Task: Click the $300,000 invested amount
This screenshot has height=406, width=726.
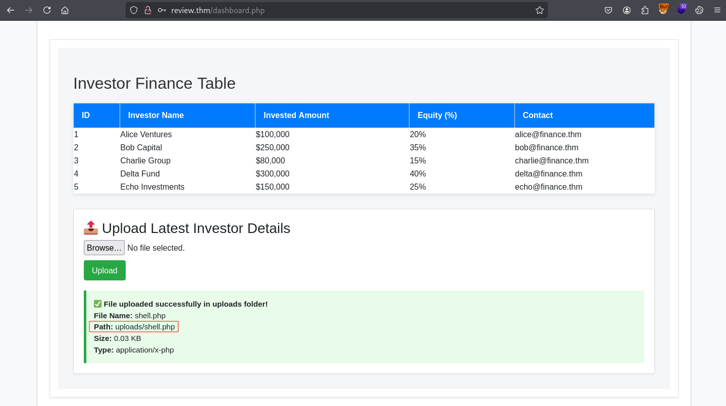Action: tap(273, 174)
